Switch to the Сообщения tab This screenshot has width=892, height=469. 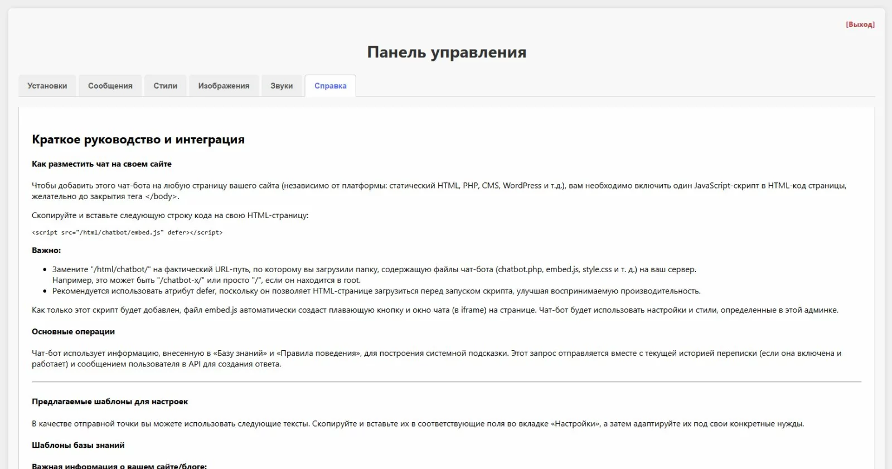click(x=110, y=86)
